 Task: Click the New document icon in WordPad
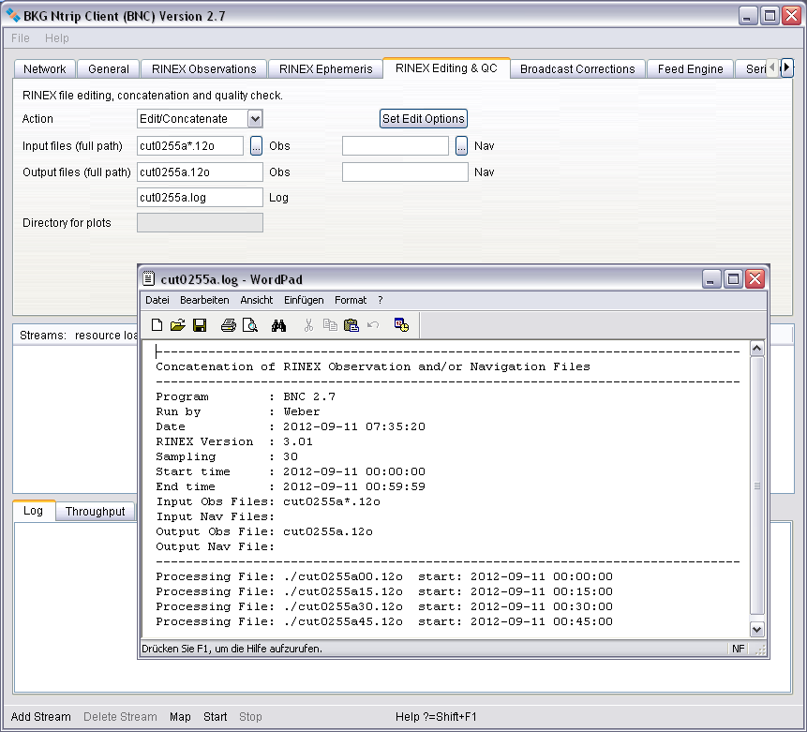pos(157,325)
